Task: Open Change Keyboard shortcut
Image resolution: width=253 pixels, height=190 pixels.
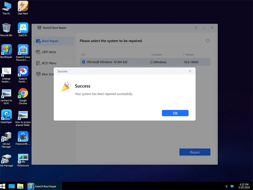Action: (6, 75)
